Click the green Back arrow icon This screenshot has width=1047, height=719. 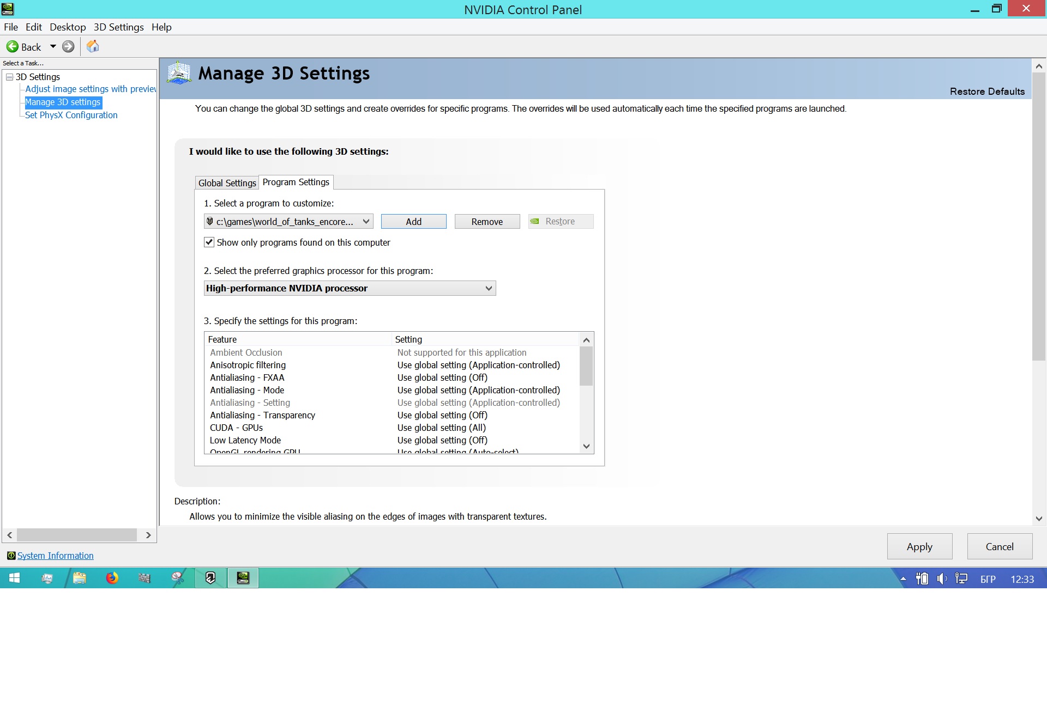pyautogui.click(x=12, y=47)
